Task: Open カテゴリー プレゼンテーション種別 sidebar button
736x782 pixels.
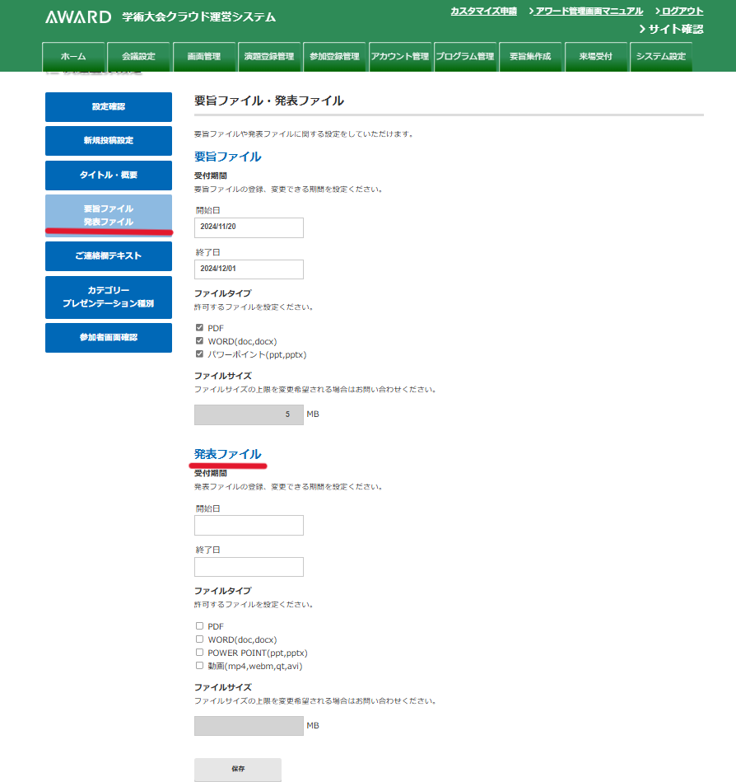Action: [109, 297]
